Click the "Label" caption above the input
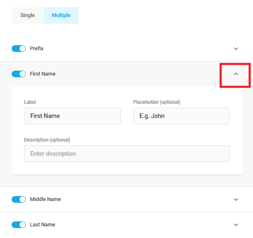The image size is (253, 238). (30, 102)
